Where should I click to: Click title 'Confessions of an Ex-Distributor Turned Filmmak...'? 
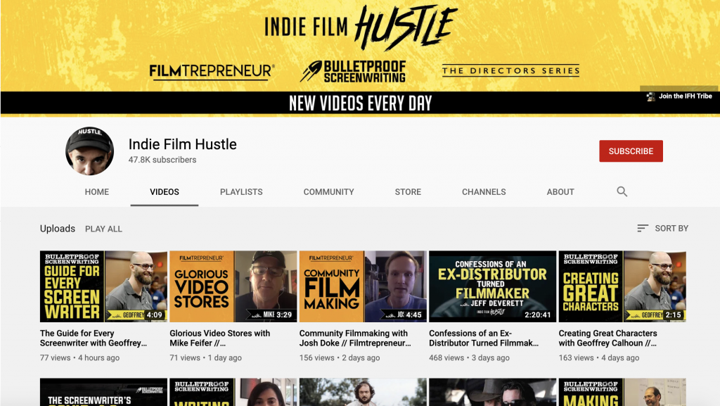pos(484,338)
